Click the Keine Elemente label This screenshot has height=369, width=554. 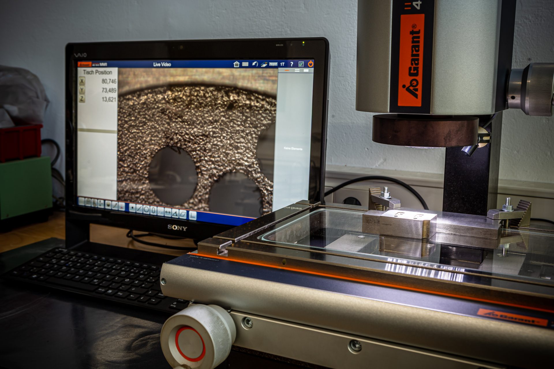[x=293, y=149]
